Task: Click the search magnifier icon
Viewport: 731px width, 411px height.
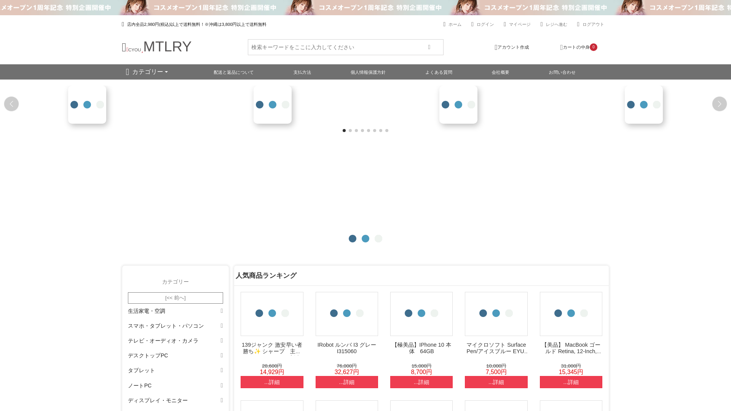Action: (x=429, y=47)
